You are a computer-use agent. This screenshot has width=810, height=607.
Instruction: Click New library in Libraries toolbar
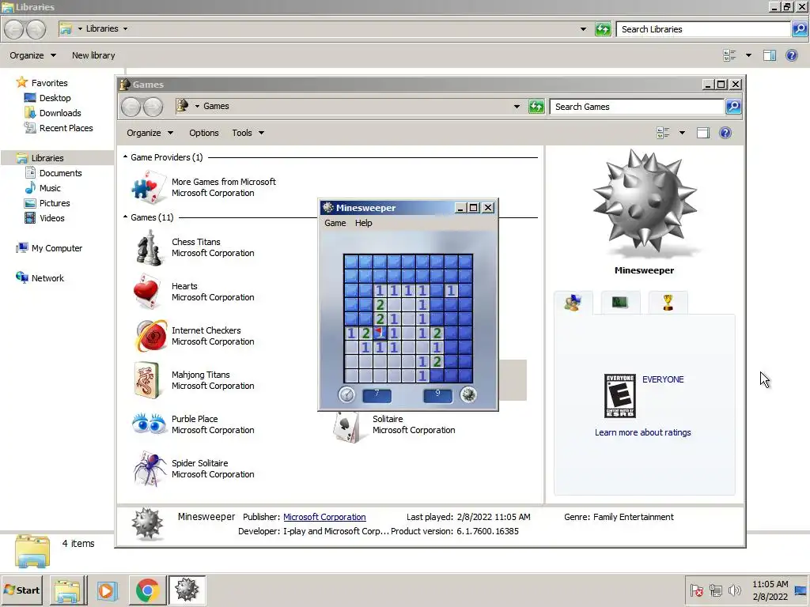(x=93, y=55)
